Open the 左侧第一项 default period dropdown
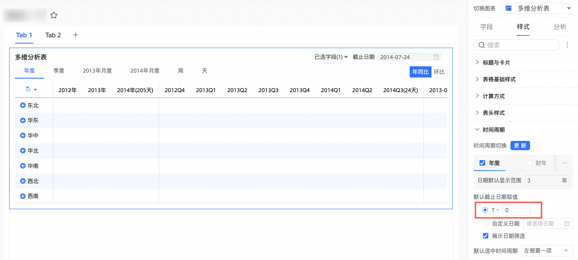Screen dimensions: 578x260 (547, 251)
